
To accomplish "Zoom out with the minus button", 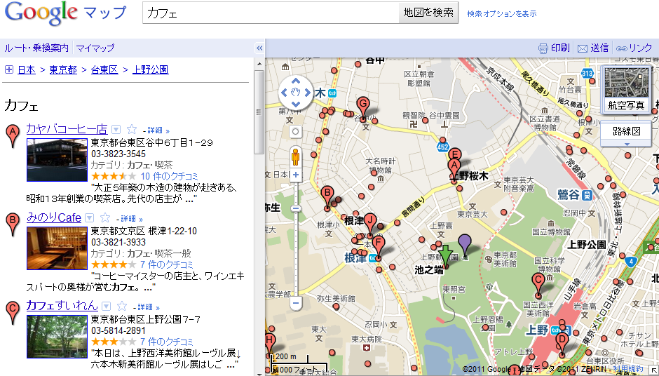I will click(x=296, y=302).
